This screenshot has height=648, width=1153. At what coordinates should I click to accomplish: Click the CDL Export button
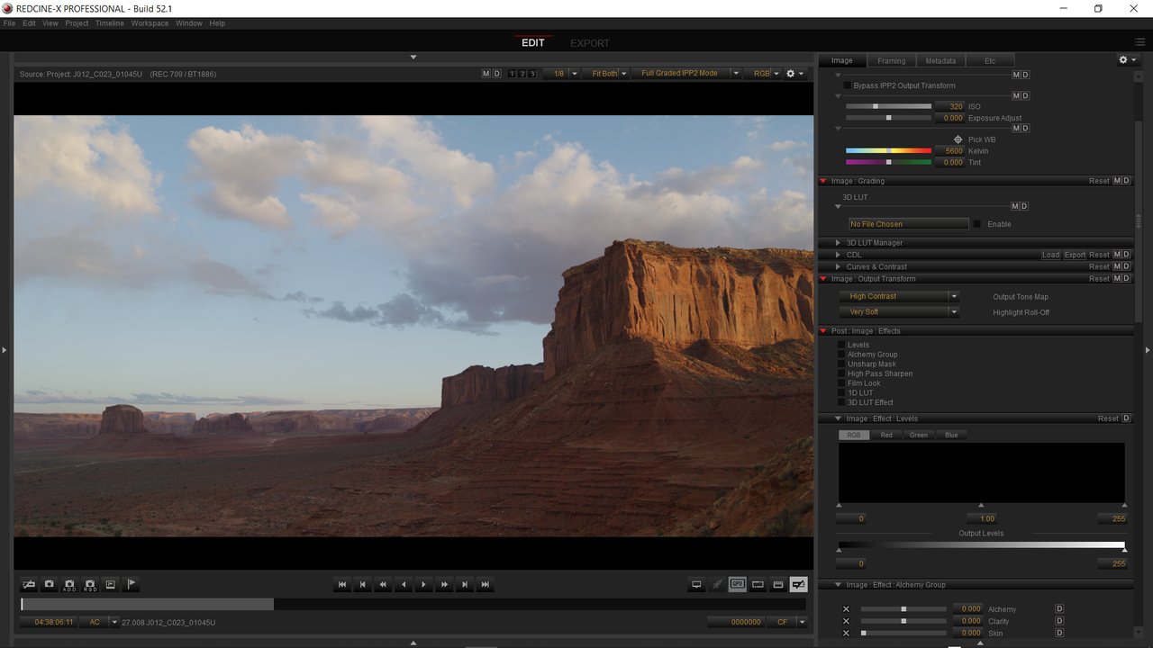click(1075, 255)
